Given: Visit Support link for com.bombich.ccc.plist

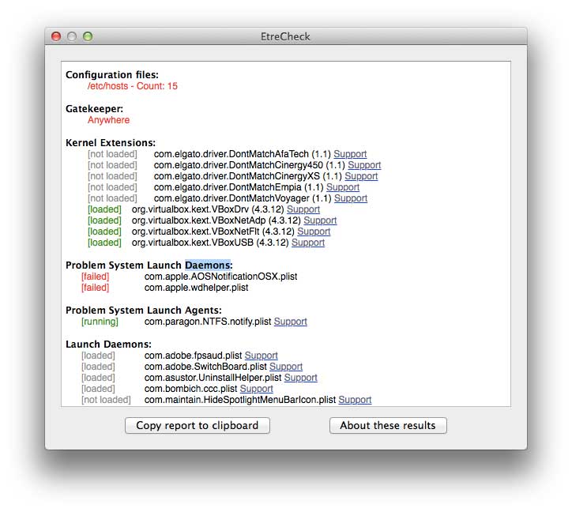Looking at the screenshot, I should 257,389.
